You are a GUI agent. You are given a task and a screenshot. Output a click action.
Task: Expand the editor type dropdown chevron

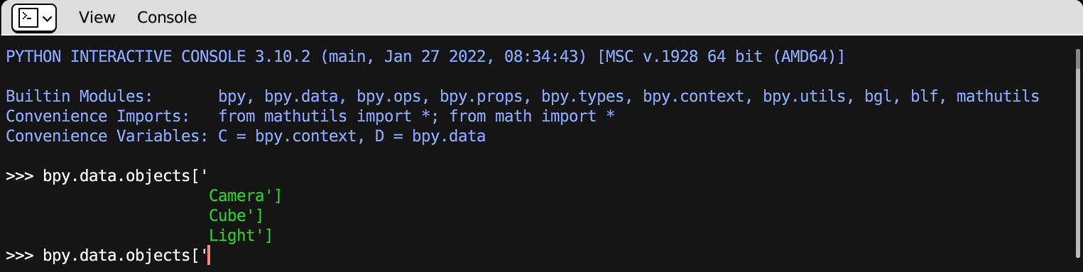pos(48,18)
